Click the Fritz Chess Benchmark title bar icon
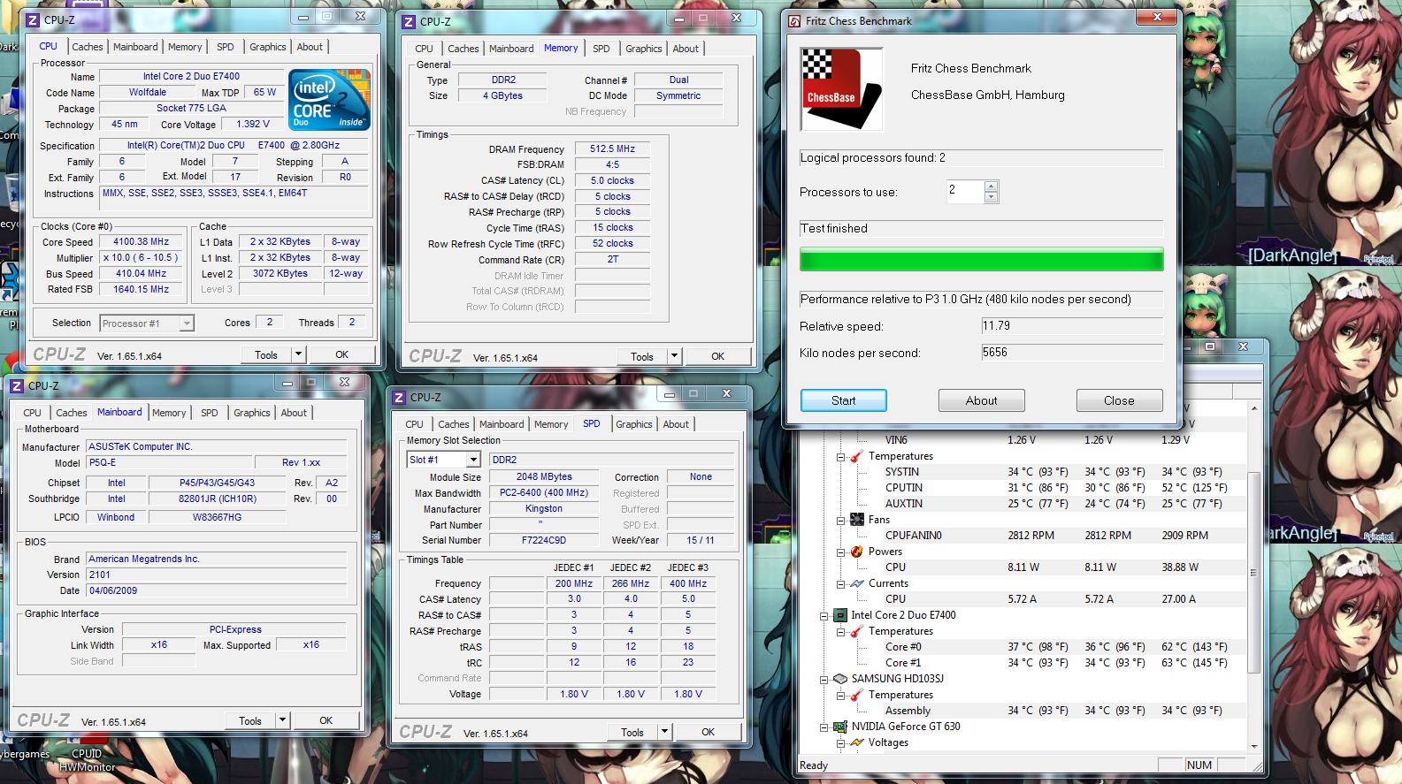This screenshot has height=784, width=1402. point(794,21)
